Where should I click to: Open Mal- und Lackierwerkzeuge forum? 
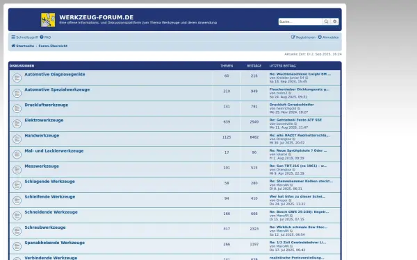point(54,151)
